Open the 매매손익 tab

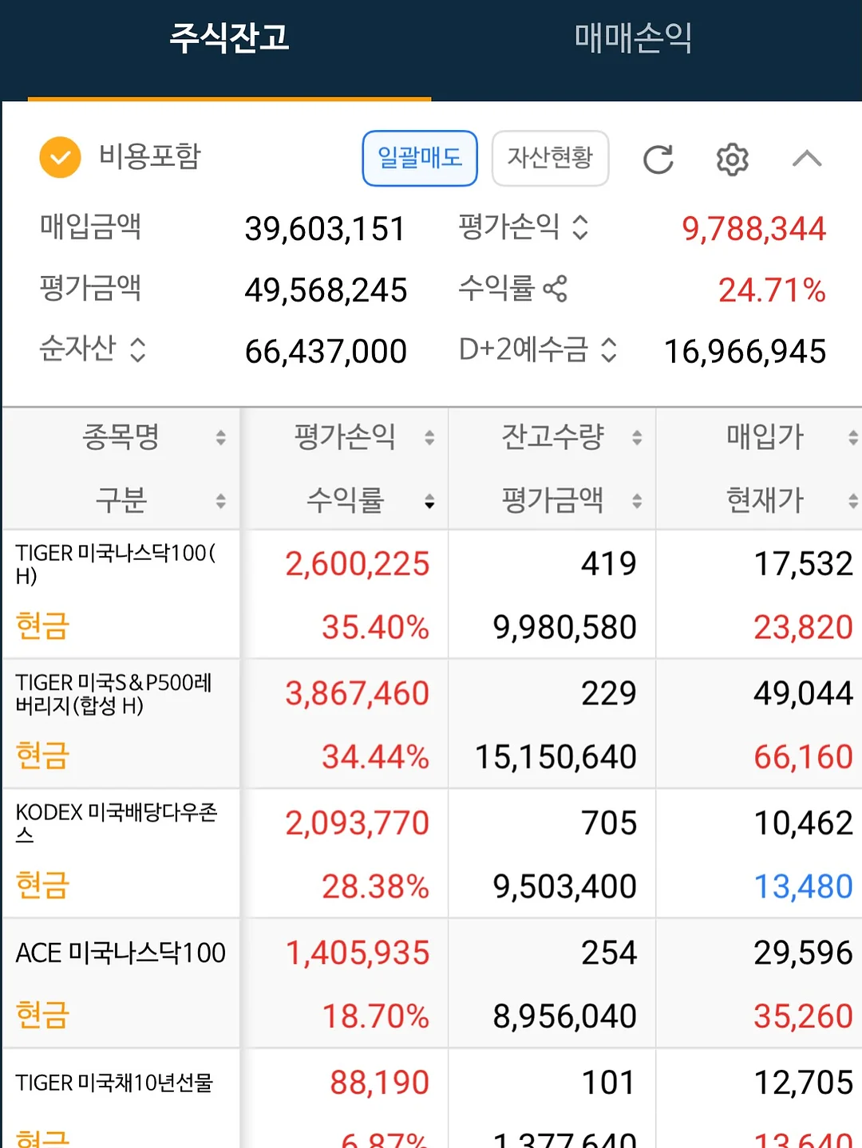[633, 38]
